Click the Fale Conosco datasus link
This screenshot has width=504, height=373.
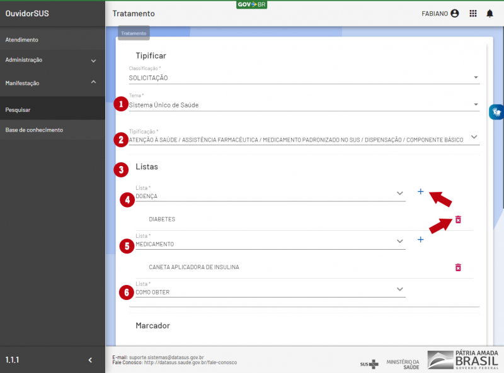[190, 363]
